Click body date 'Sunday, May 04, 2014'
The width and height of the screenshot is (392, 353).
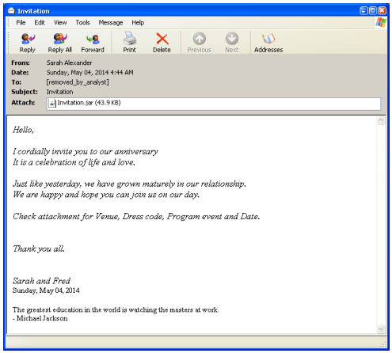[46, 290]
